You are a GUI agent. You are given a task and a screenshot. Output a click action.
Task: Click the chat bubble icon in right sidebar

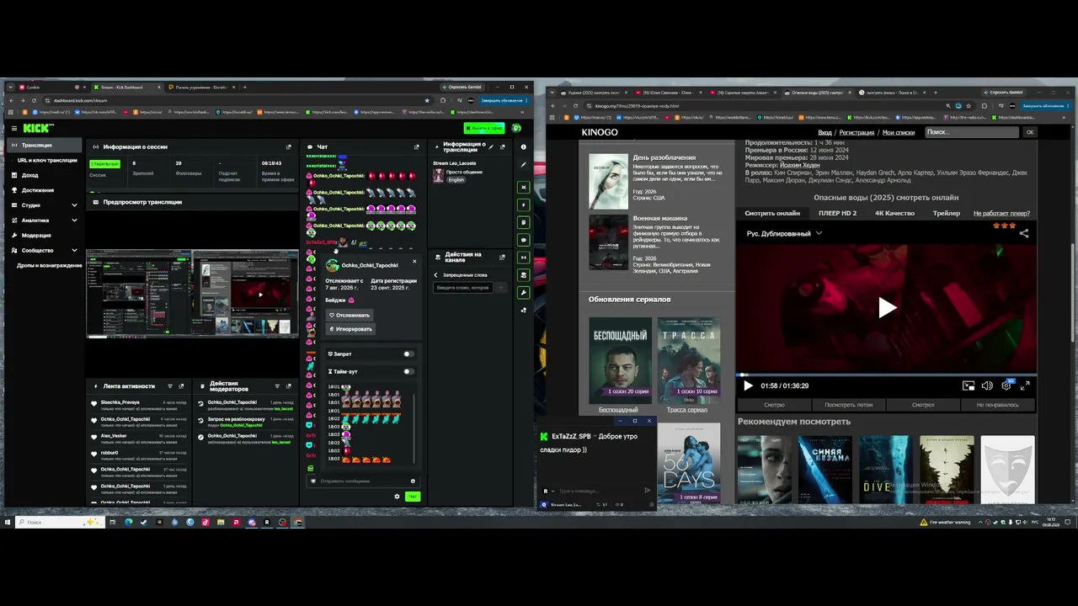[524, 240]
